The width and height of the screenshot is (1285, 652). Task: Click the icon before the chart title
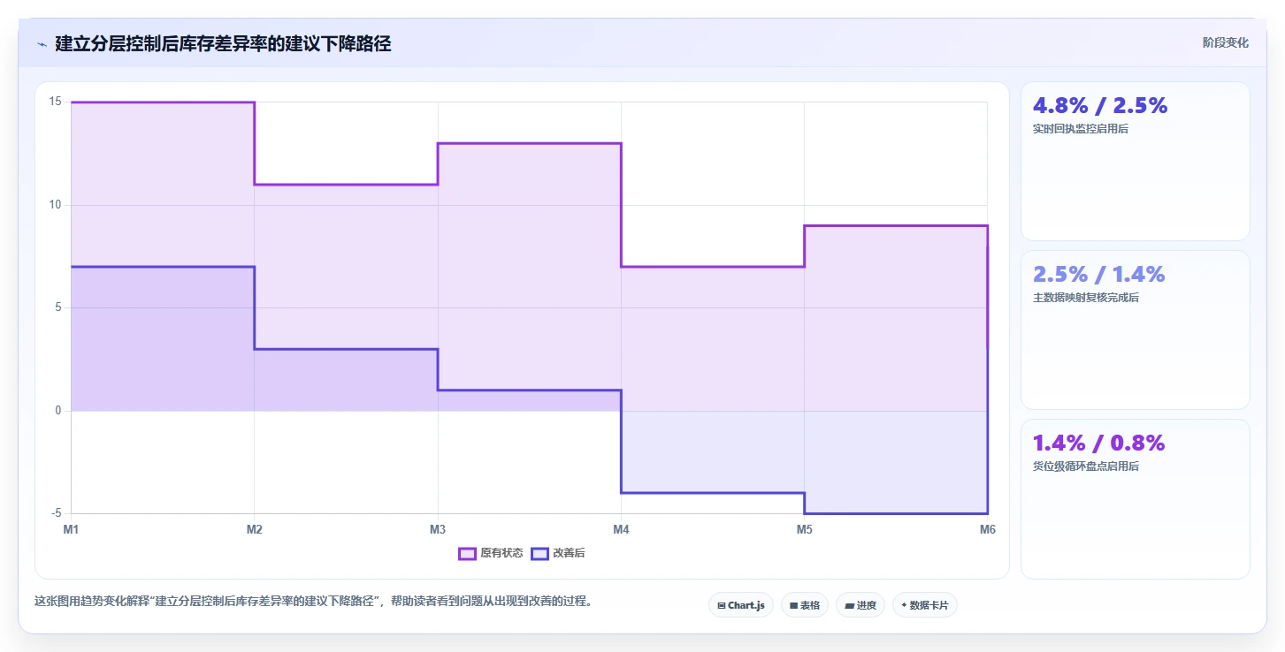pos(42,44)
